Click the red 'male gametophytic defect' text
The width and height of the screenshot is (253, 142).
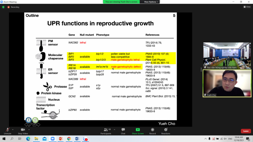tap(126, 67)
